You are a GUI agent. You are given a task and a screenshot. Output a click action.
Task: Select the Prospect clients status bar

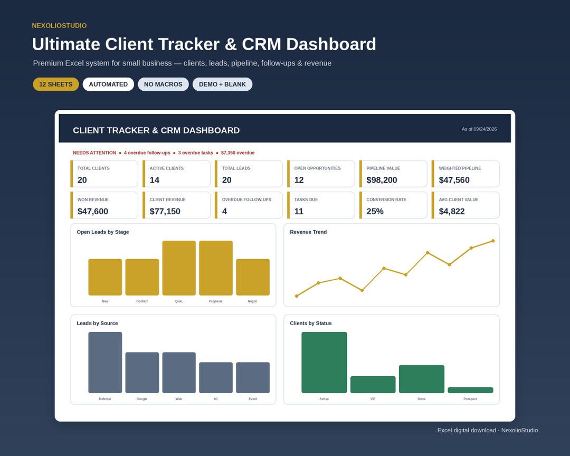[470, 390]
